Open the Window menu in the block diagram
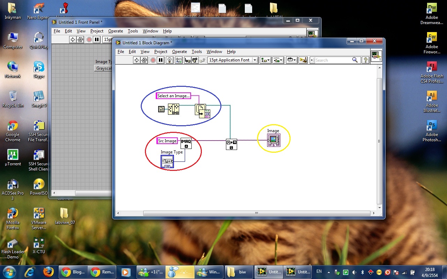Screen dimensions: 447x279 tap(214, 51)
